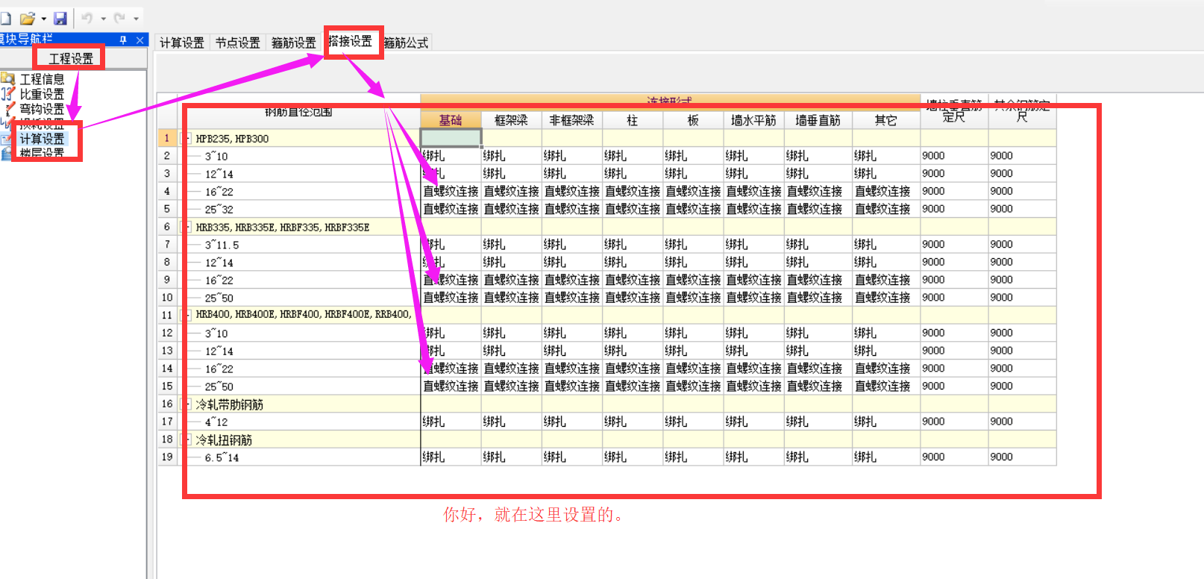This screenshot has height=579, width=1204.
Task: Click 框架梁 cell 绑扎 in row 12
Action: 511,333
